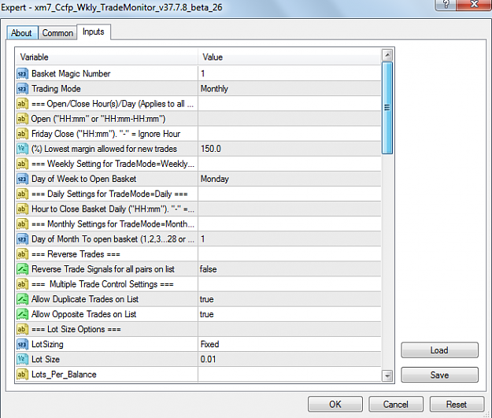Select the "LotSizing" row label
The height and width of the screenshot is (418, 492).
coord(47,345)
